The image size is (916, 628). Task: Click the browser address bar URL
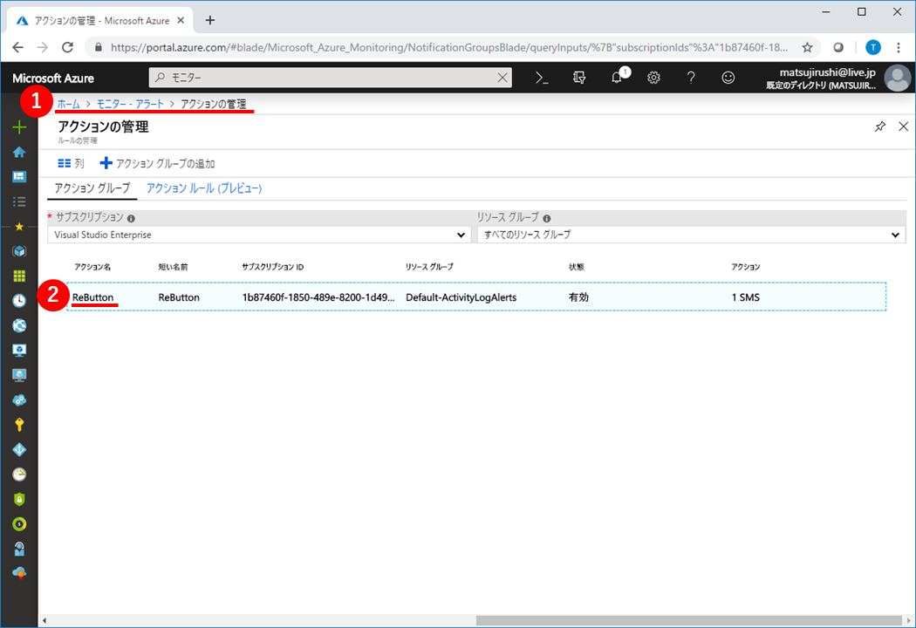coord(448,47)
